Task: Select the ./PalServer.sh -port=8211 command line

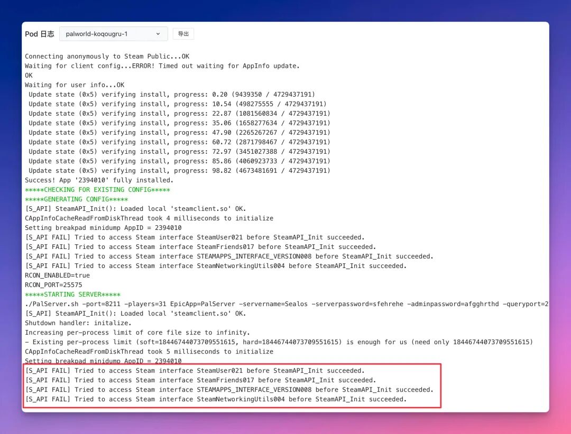Action: pyautogui.click(x=287, y=304)
